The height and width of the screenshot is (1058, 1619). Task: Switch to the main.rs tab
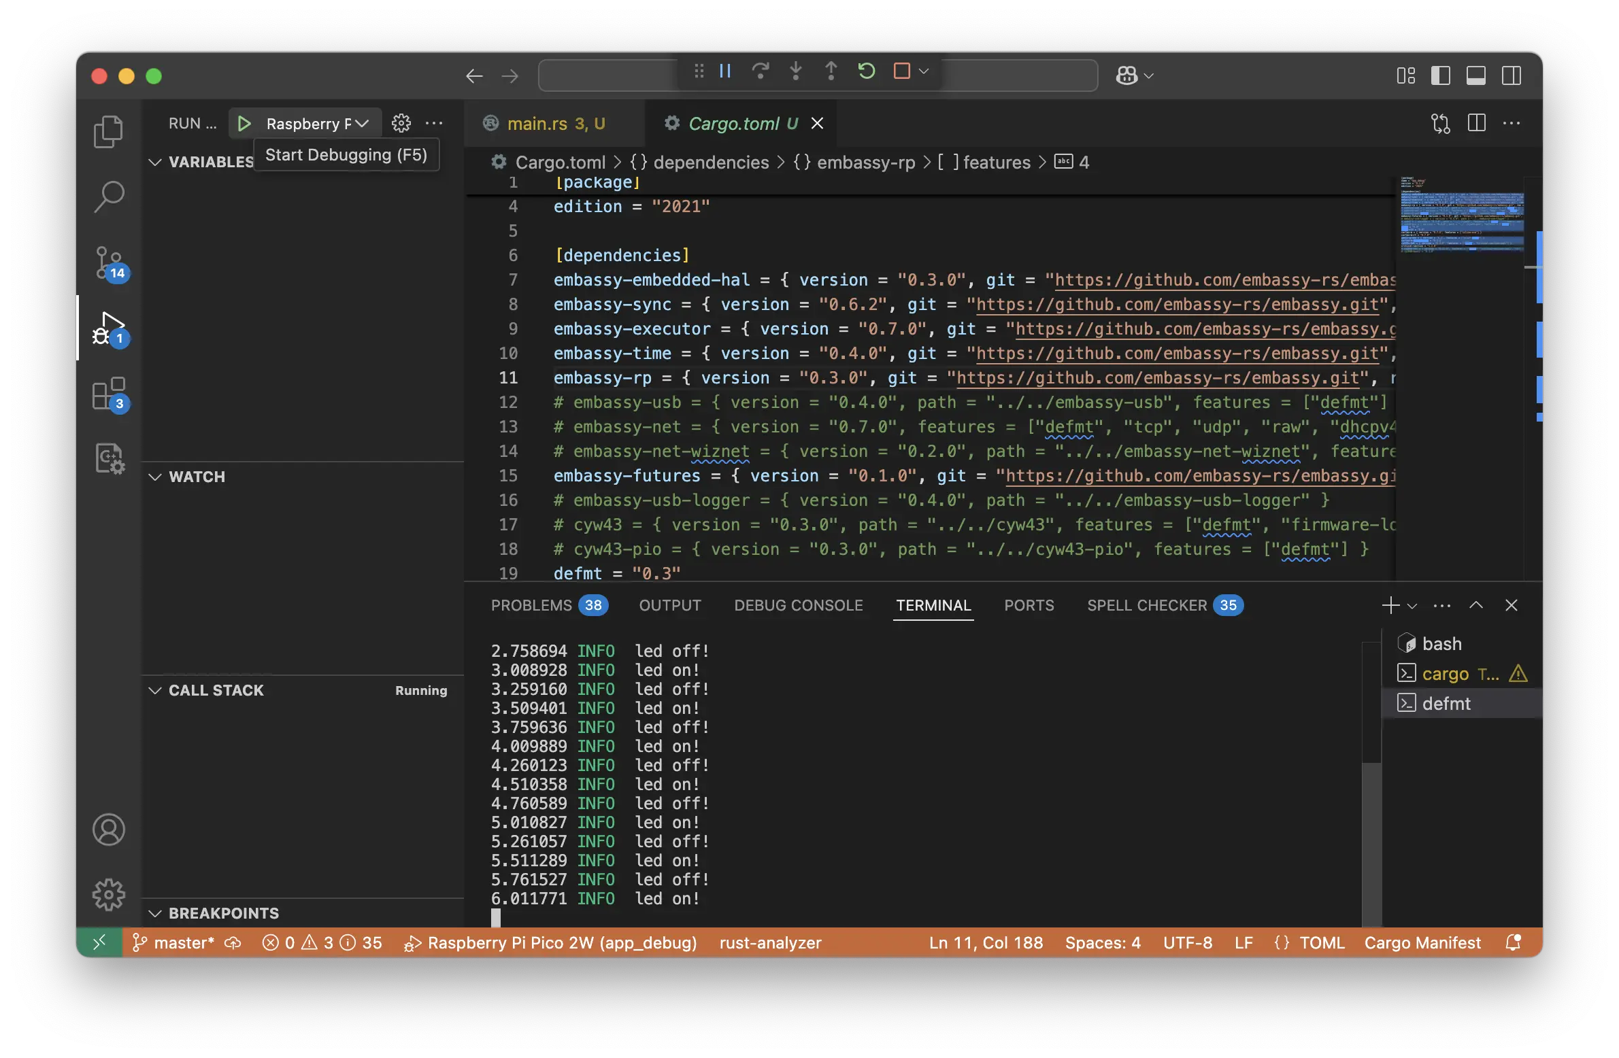pyautogui.click(x=539, y=123)
